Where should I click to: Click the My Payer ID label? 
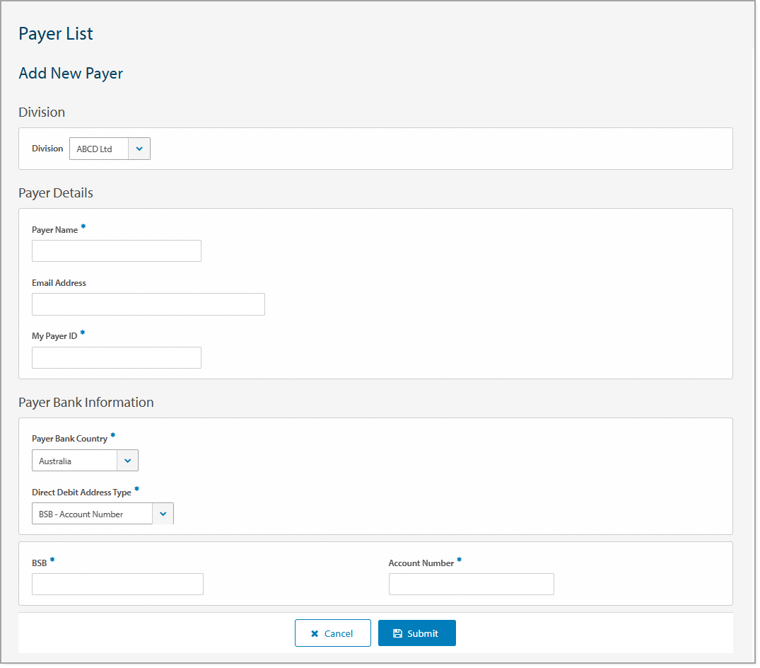54,336
